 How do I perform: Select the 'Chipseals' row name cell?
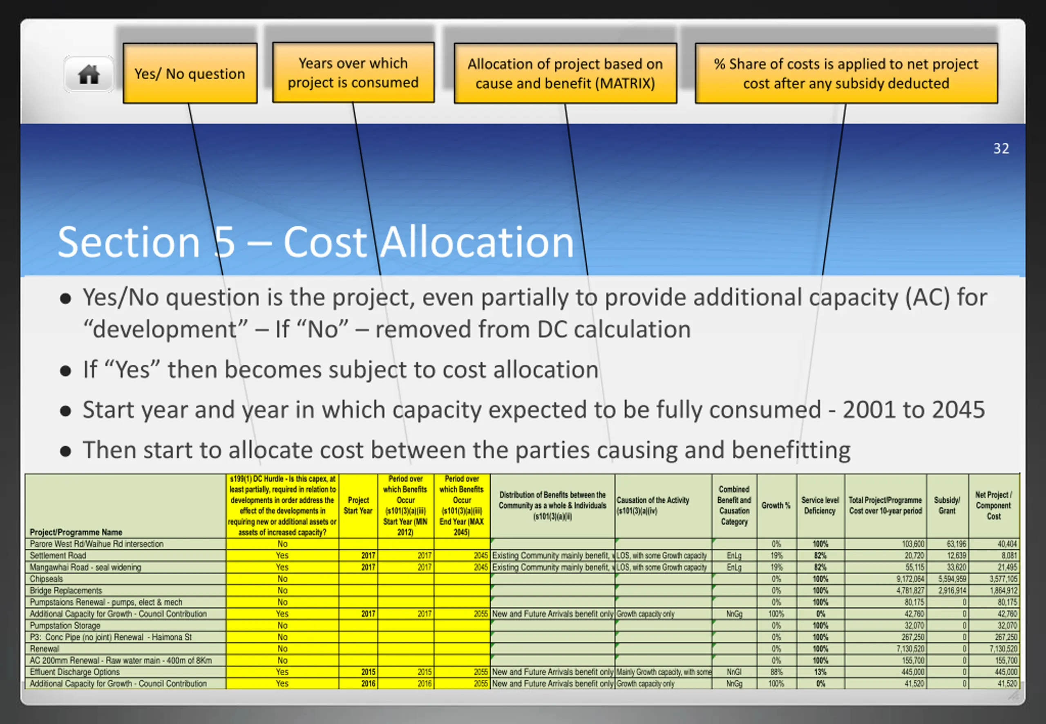click(46, 579)
